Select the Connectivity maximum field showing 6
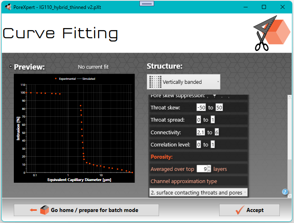The height and width of the screenshot is (223, 294). pyautogui.click(x=217, y=132)
